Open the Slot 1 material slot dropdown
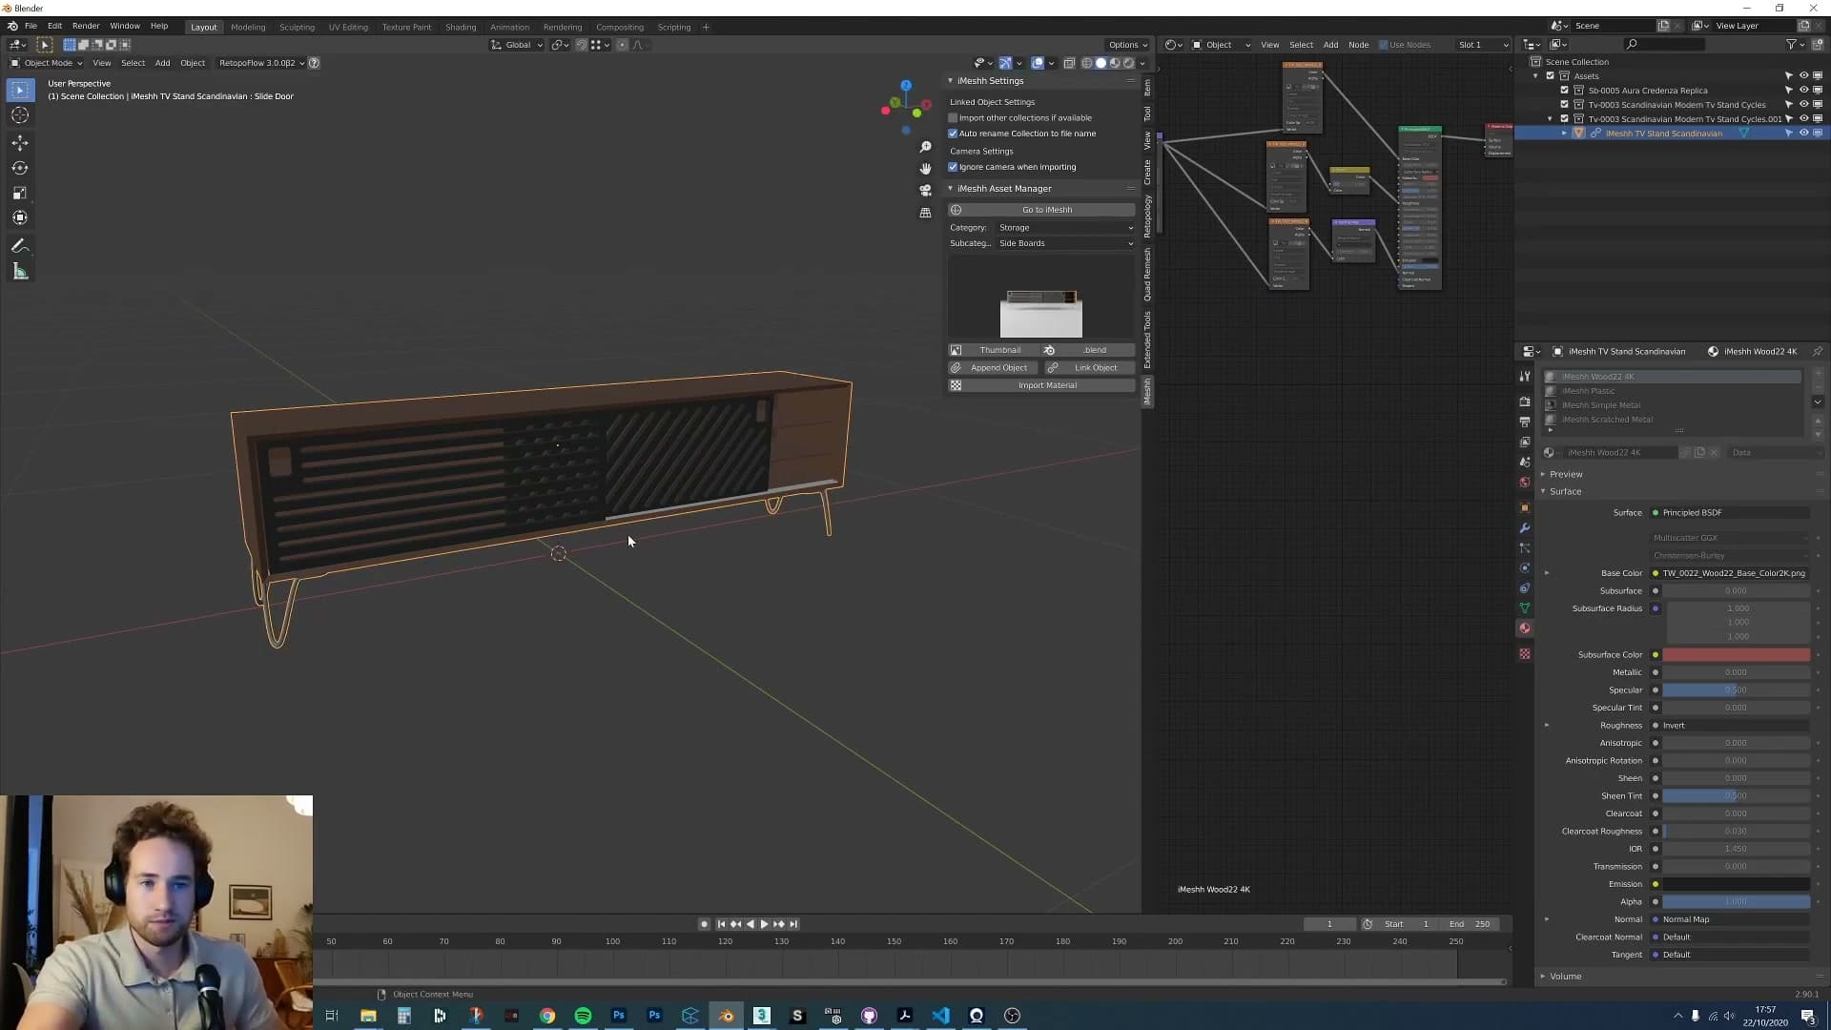 click(1483, 45)
